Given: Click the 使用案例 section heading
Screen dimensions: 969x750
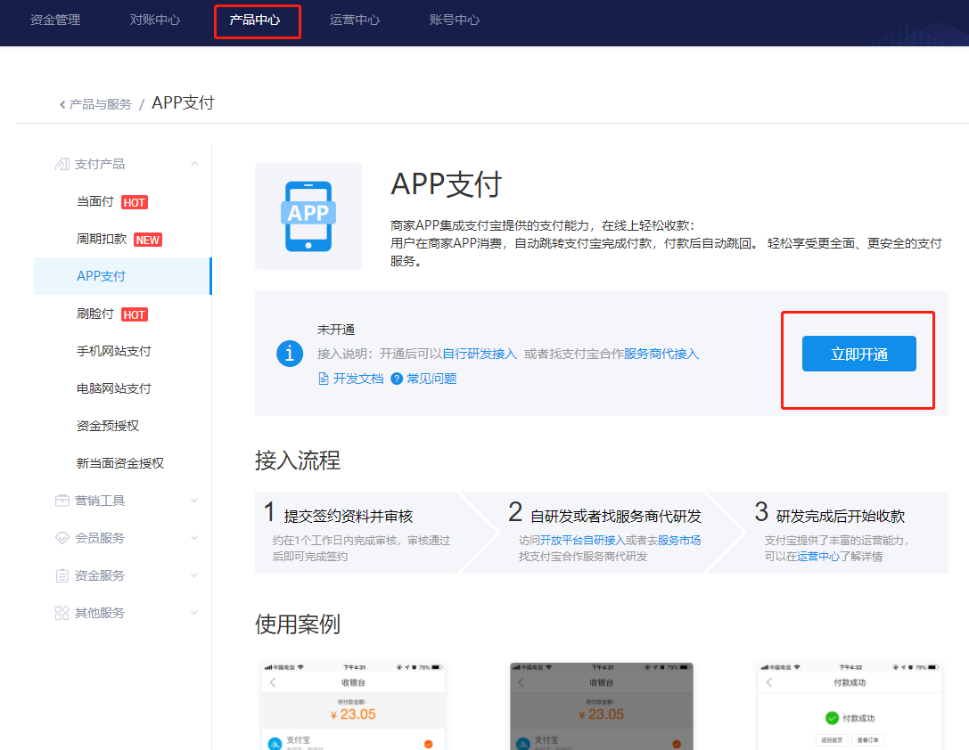Looking at the screenshot, I should pos(298,624).
